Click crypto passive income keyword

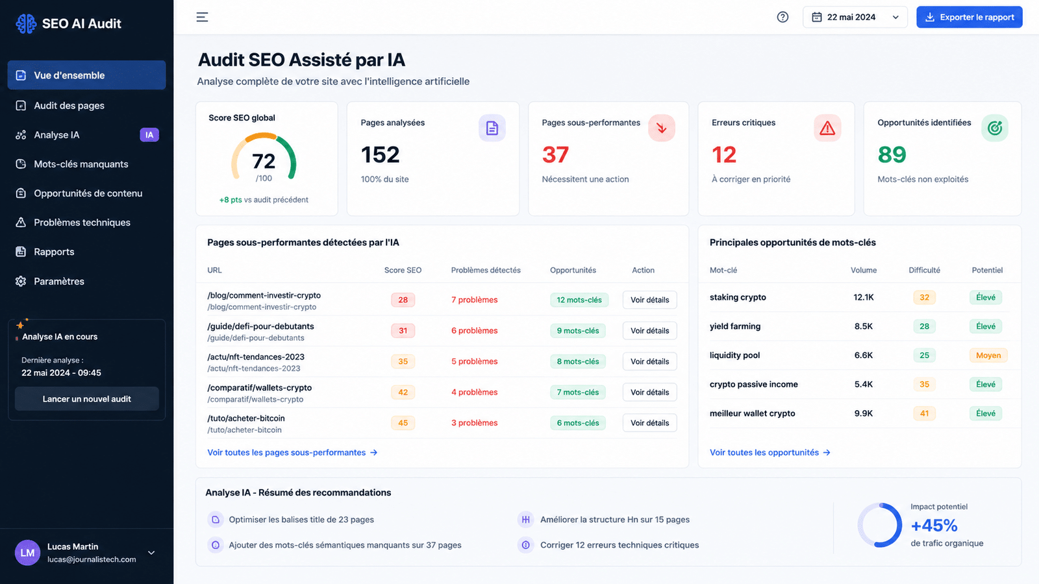point(754,384)
